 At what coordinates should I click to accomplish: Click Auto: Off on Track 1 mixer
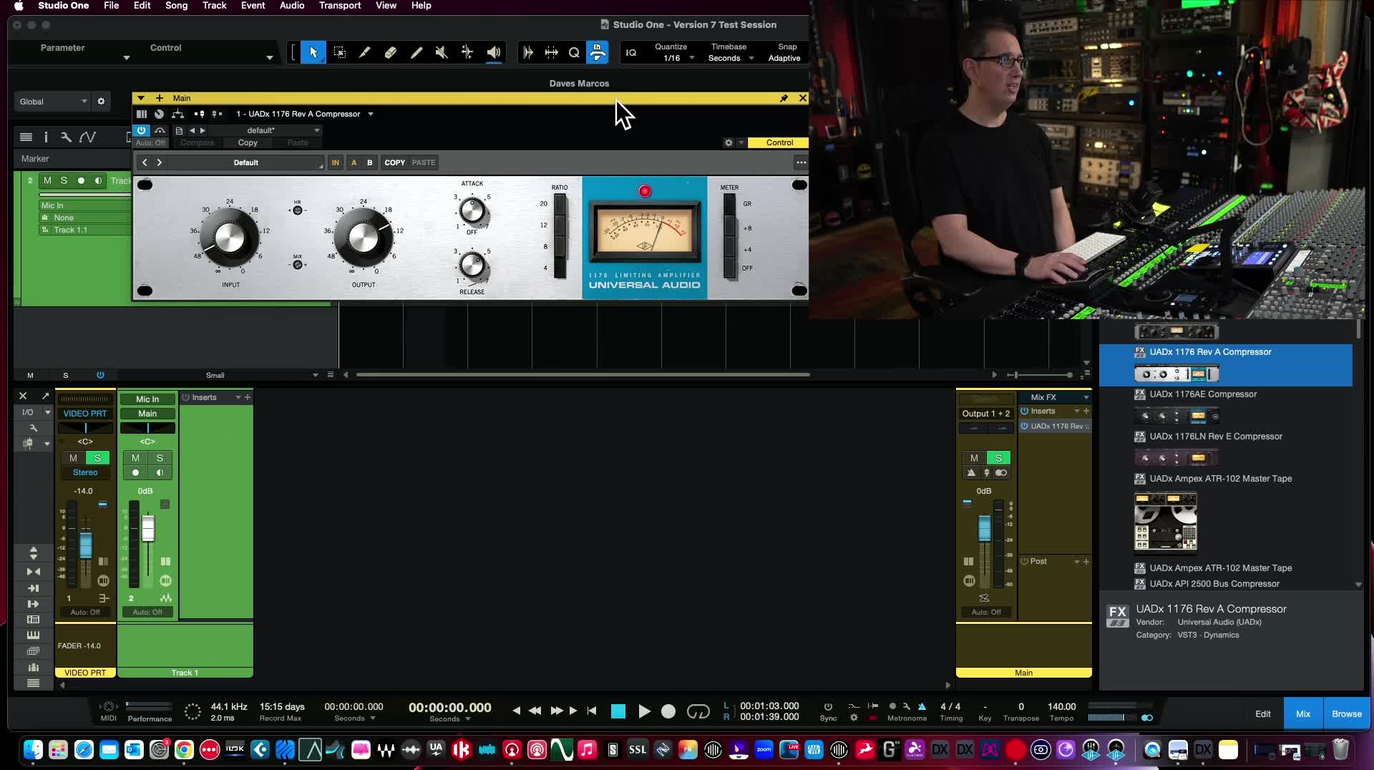click(147, 612)
